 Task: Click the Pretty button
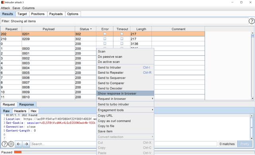(x=245, y=144)
